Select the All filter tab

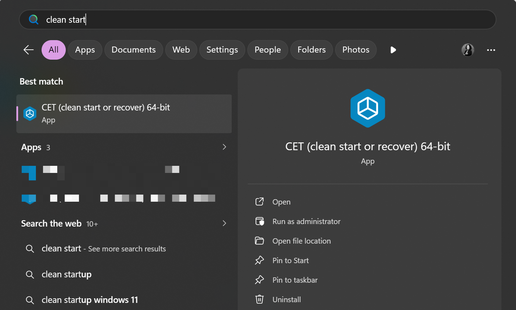coord(54,50)
